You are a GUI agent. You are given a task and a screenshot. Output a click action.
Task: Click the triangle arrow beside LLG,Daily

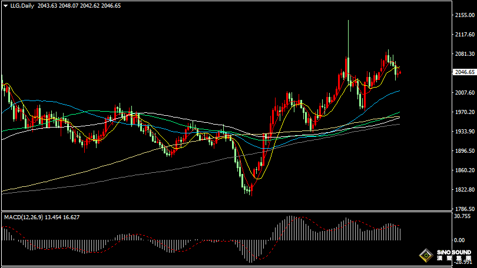(6, 6)
